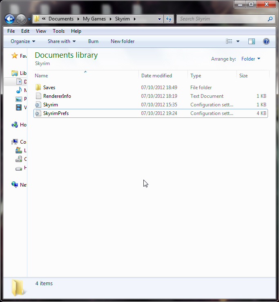Select the SkyrimPrefs configuration file
This screenshot has height=302, width=279.
[x=56, y=113]
